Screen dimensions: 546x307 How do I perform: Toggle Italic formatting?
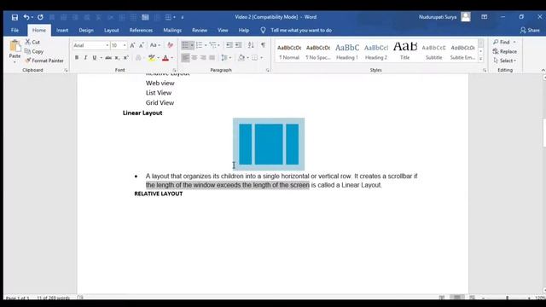85,58
